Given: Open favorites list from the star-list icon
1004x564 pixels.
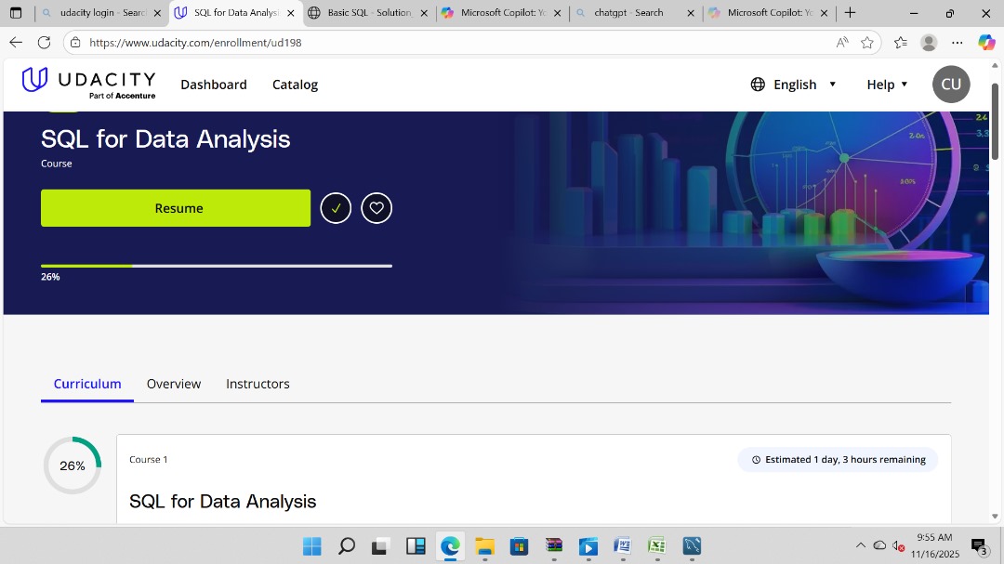Looking at the screenshot, I should click(x=901, y=43).
